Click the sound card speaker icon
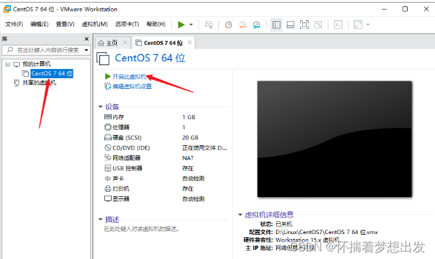This screenshot has width=435, height=259. pos(108,178)
